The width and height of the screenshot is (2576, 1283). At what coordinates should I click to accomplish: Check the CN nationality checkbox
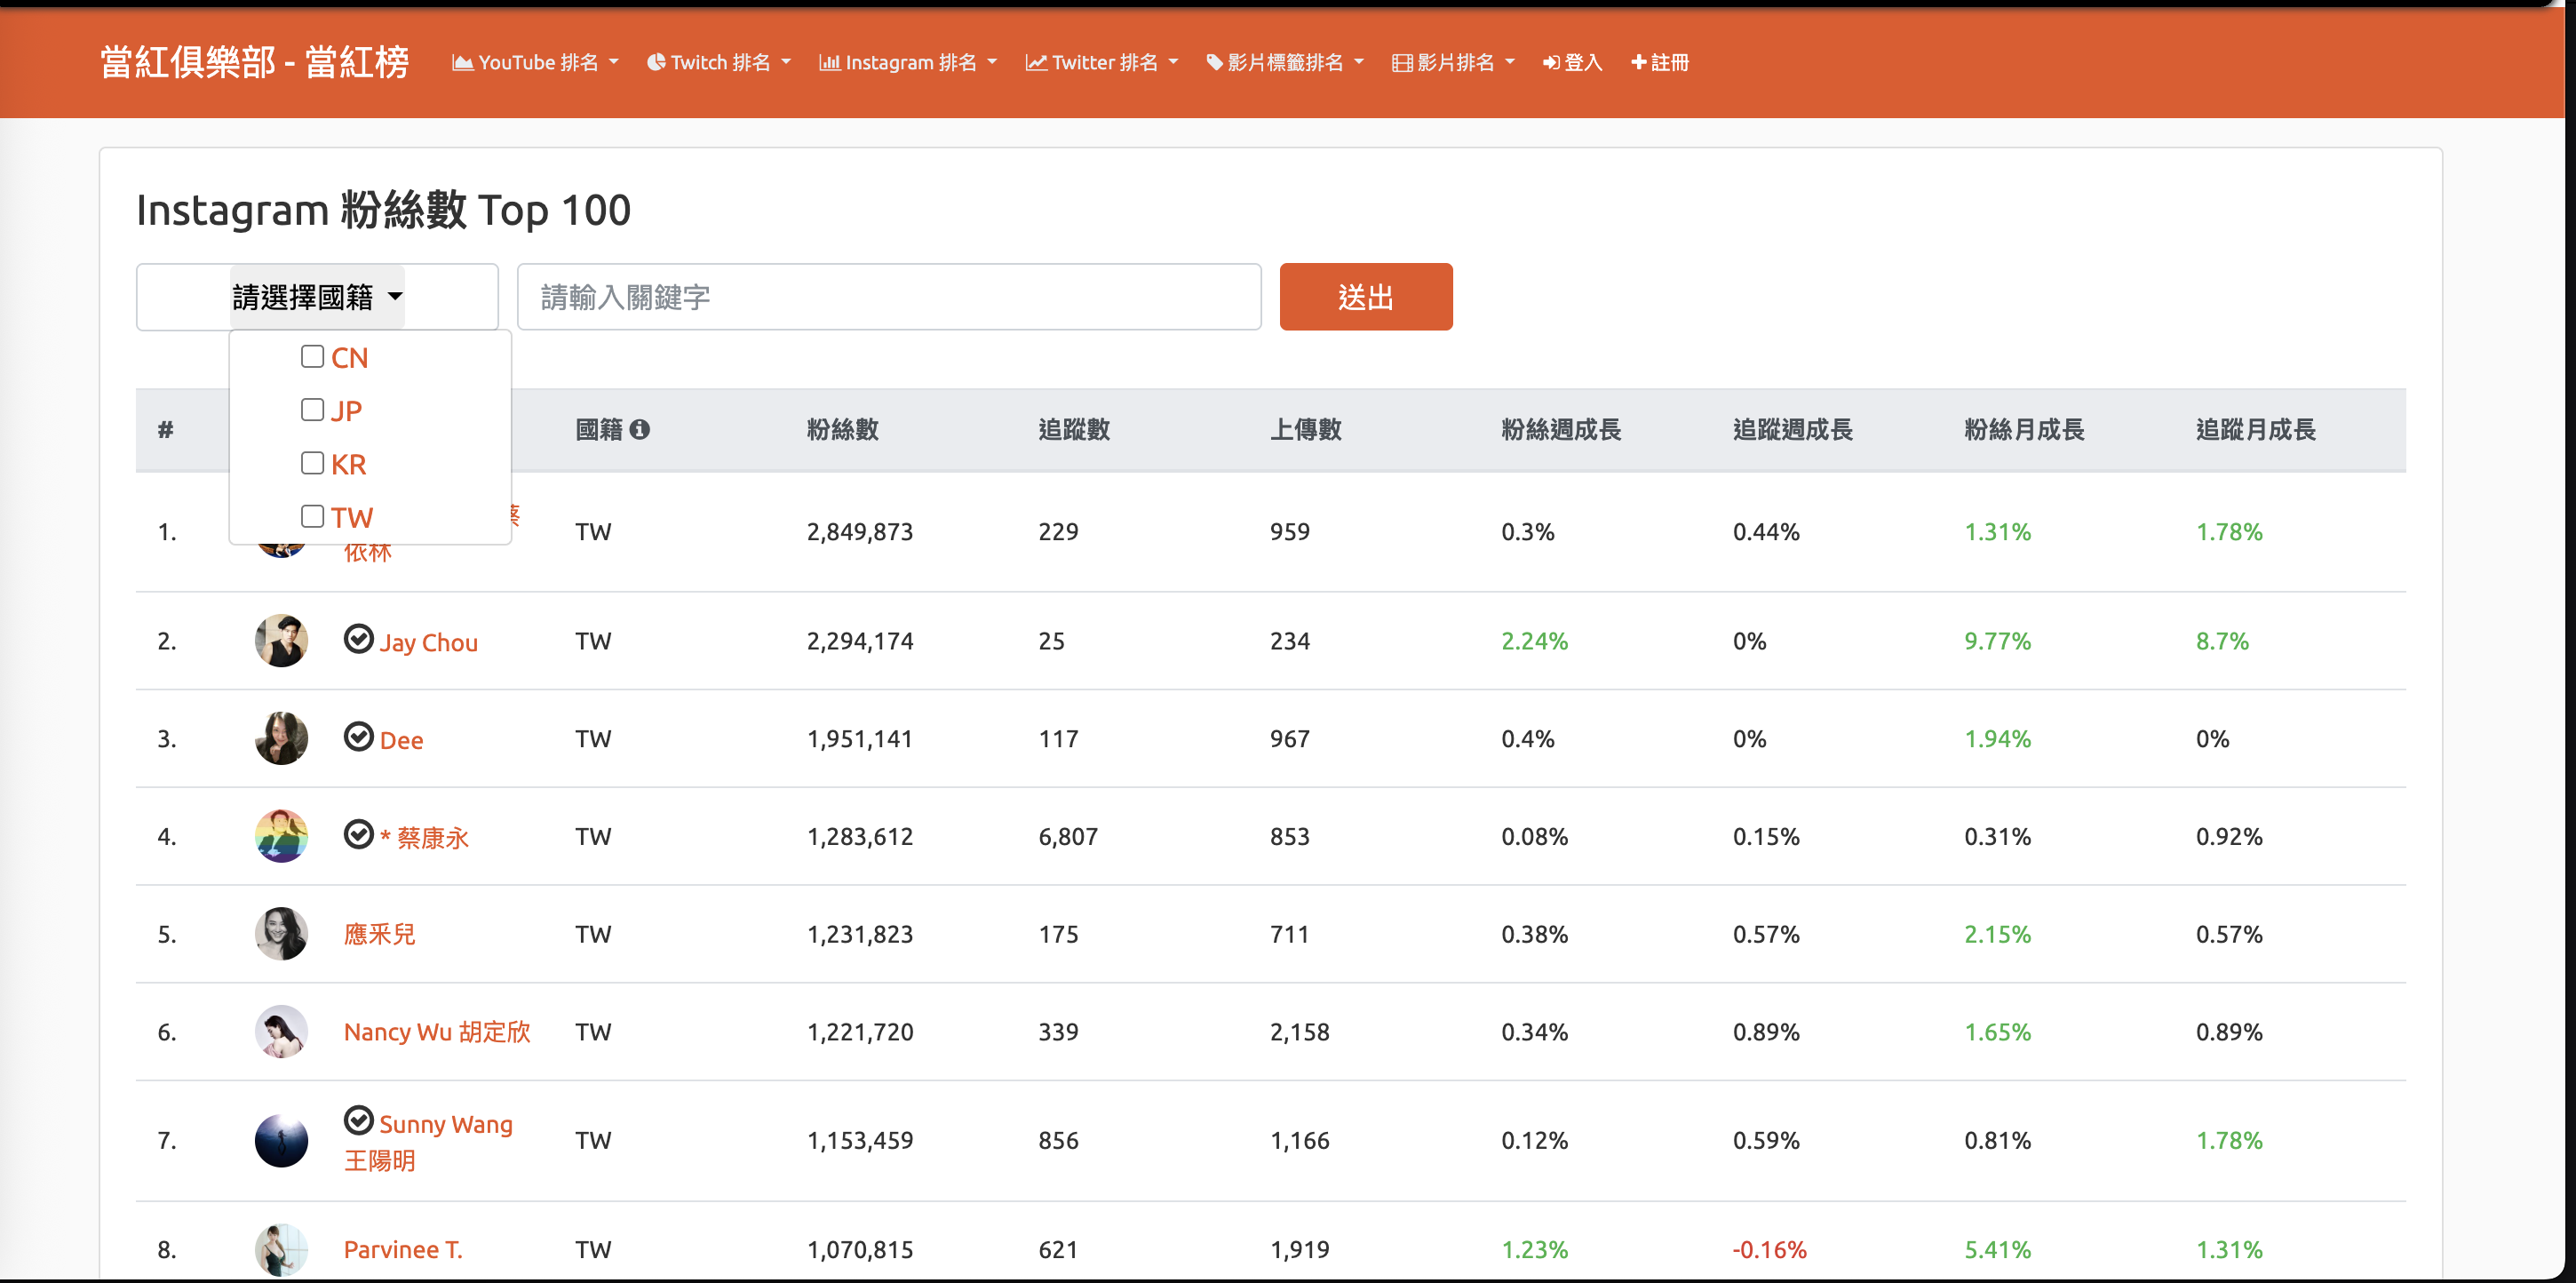tap(312, 357)
